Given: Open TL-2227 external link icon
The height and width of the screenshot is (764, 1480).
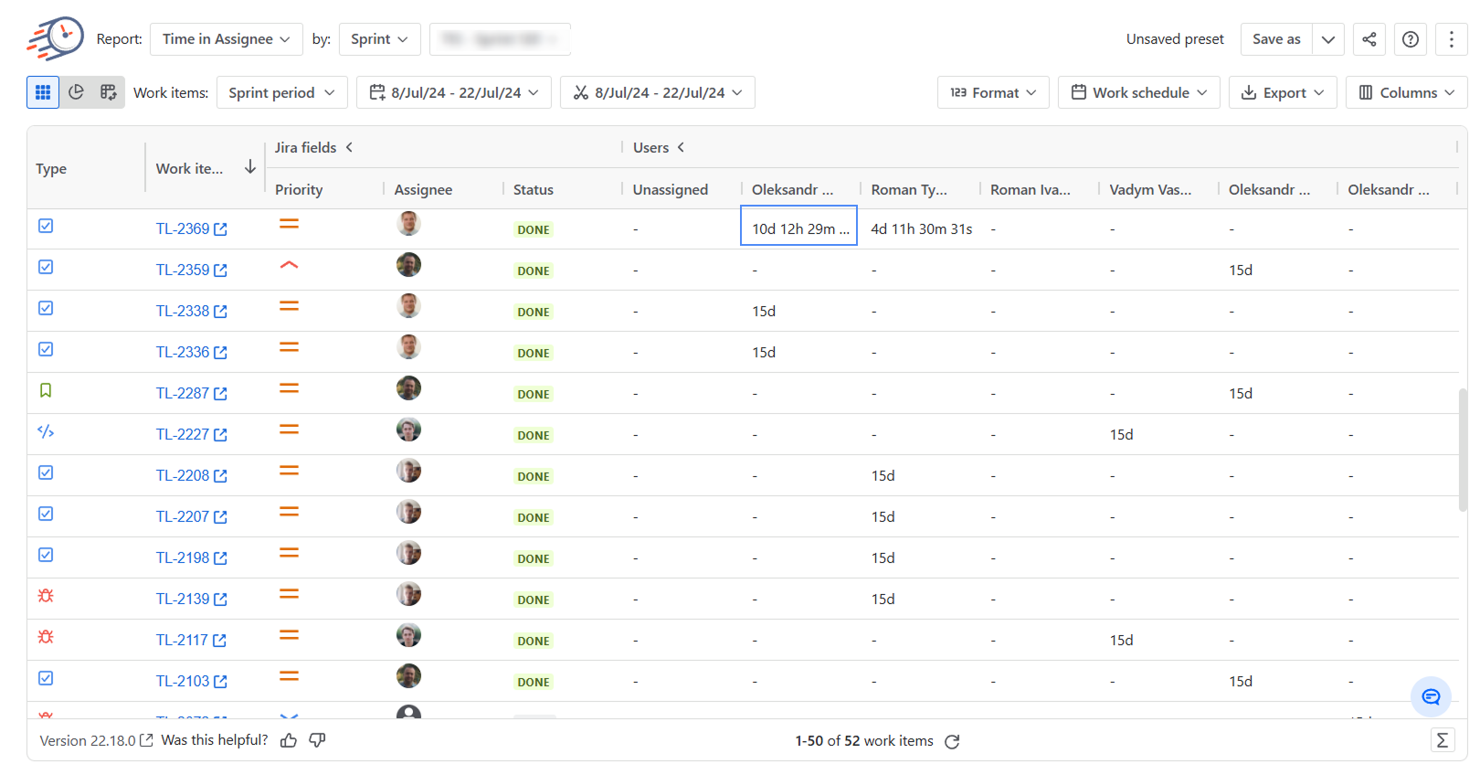Looking at the screenshot, I should (220, 435).
